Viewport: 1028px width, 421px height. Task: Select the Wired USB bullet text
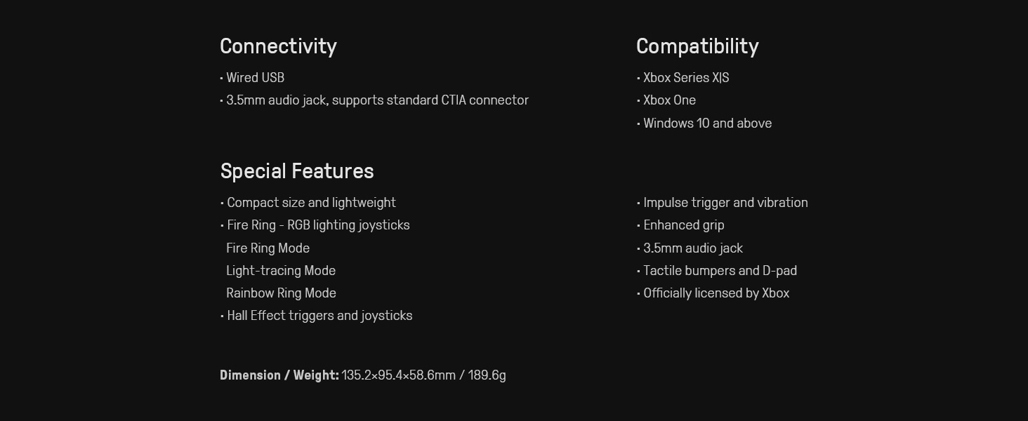[255, 78]
